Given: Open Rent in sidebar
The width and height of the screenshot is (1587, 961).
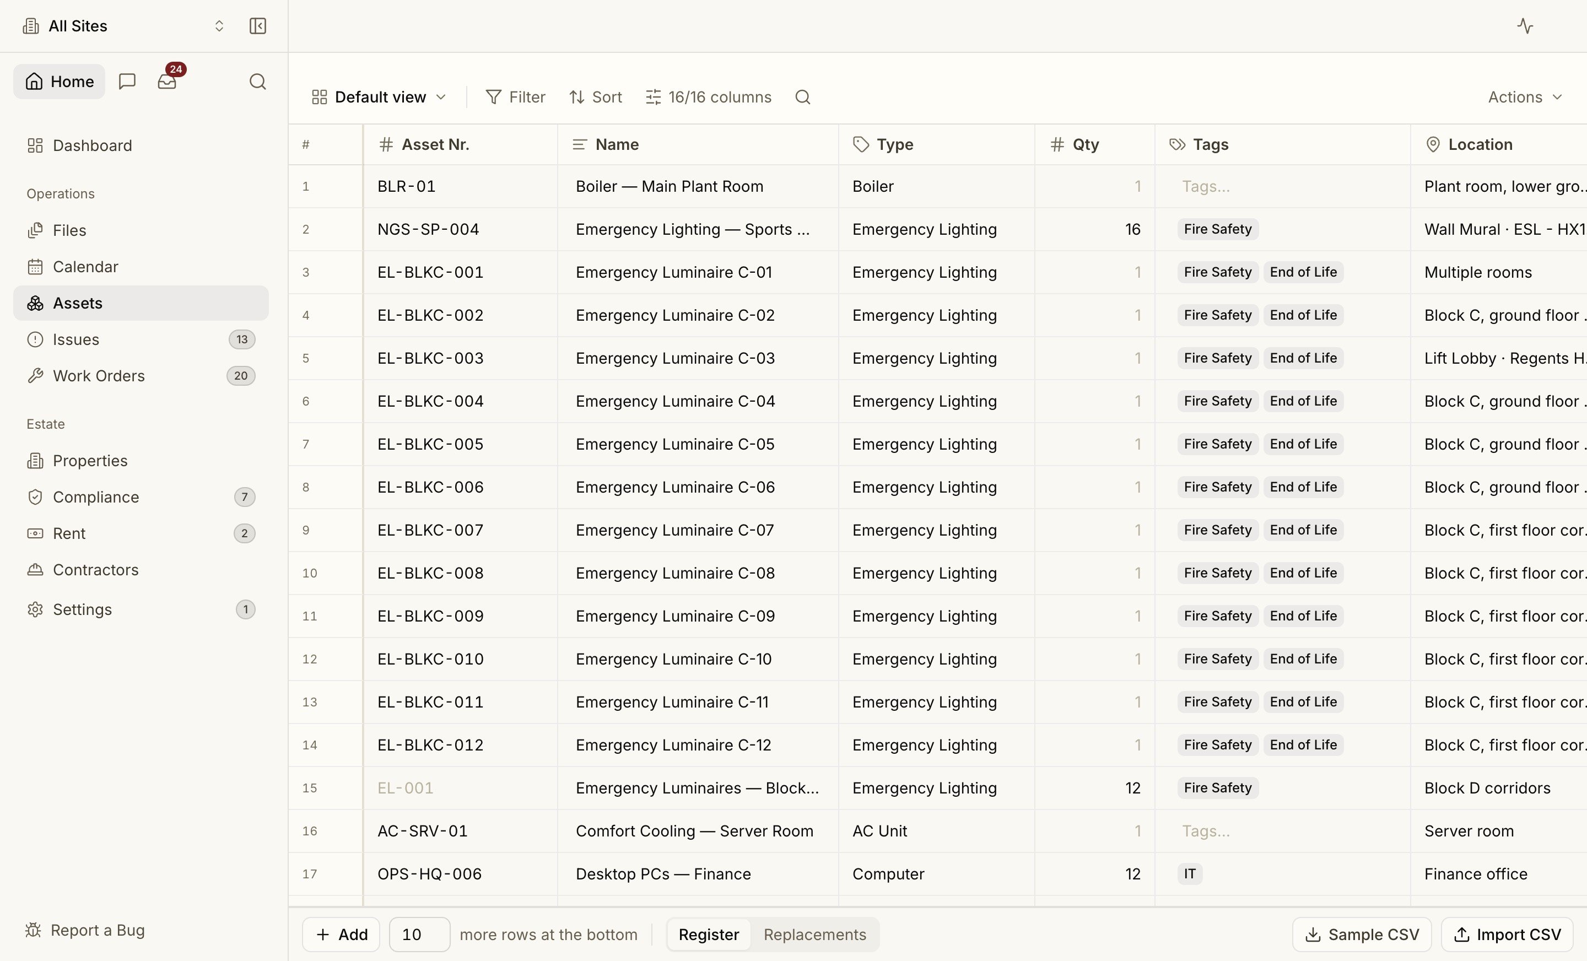Looking at the screenshot, I should [x=141, y=533].
